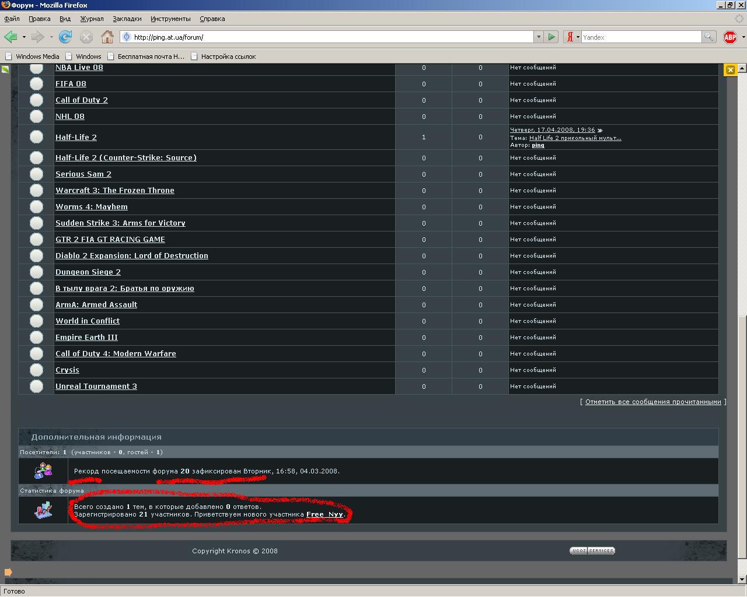The image size is (747, 597).
Task: Click the site identity icon in the address bar
Action: (x=127, y=37)
